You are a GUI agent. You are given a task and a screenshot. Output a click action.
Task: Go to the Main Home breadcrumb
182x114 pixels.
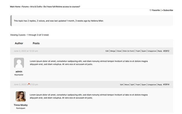(15, 7)
